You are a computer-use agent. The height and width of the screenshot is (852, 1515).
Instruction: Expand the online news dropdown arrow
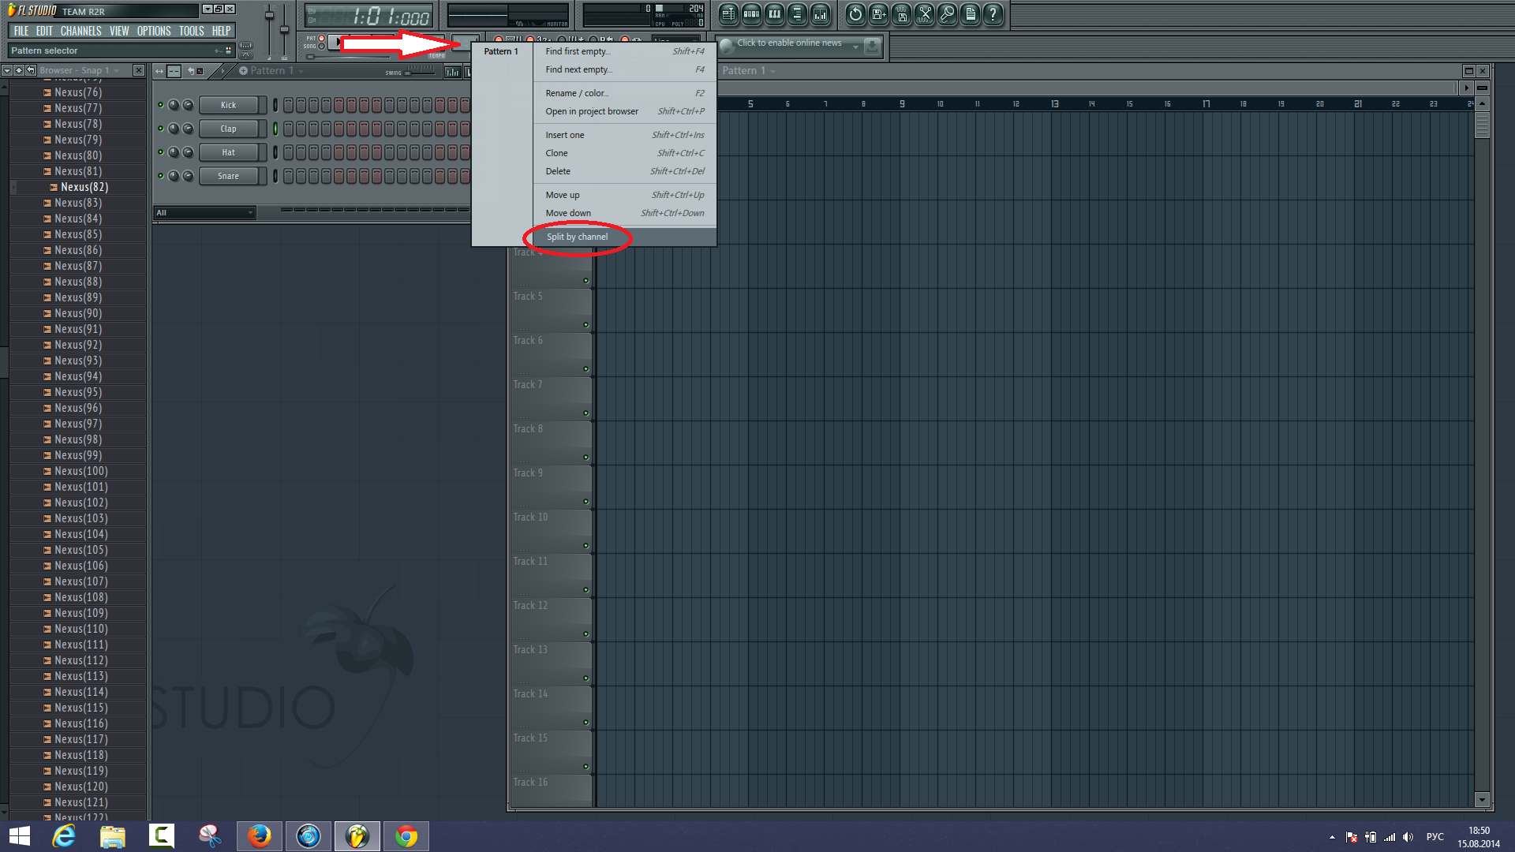855,47
